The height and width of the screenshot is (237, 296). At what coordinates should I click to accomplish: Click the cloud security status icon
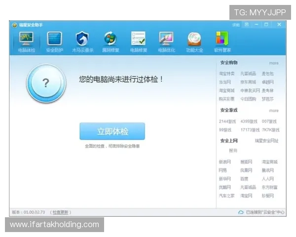point(241,212)
